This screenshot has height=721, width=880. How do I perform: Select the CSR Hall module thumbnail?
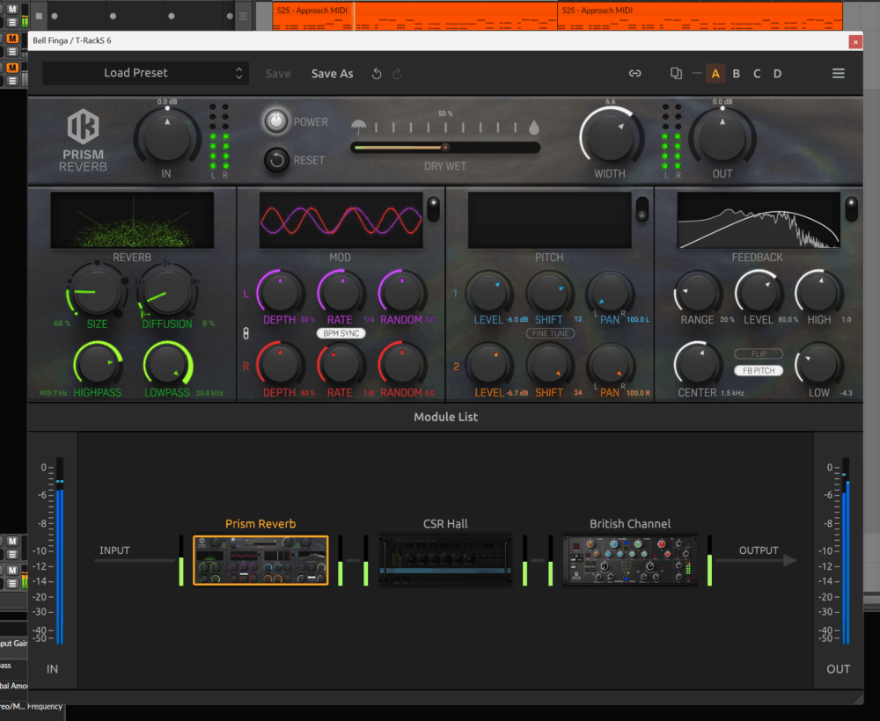click(445, 560)
